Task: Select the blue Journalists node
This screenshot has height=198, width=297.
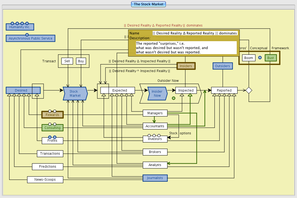Action: (x=155, y=178)
